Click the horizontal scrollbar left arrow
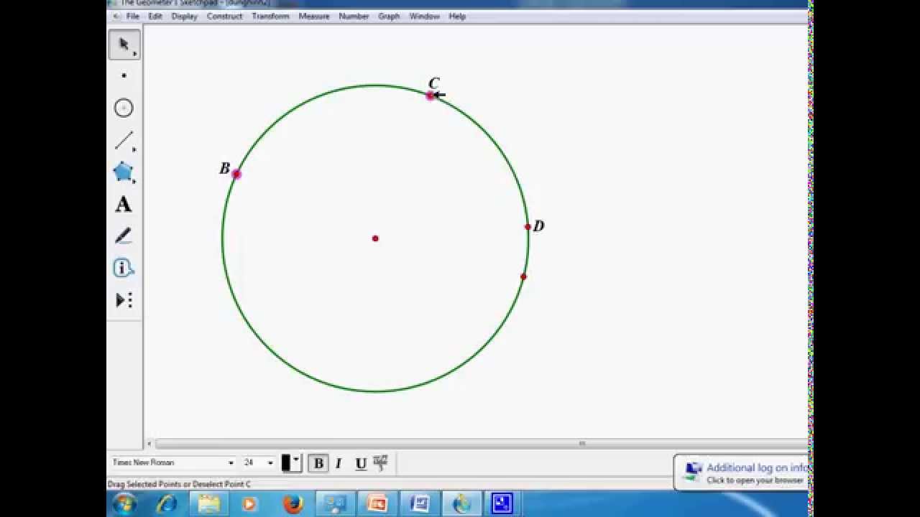Viewport: 920px width, 517px height. [x=149, y=443]
